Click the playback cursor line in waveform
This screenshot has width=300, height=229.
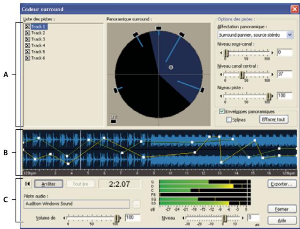tap(81, 150)
